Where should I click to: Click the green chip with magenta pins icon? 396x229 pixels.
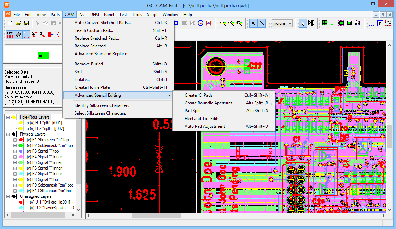coord(341,23)
